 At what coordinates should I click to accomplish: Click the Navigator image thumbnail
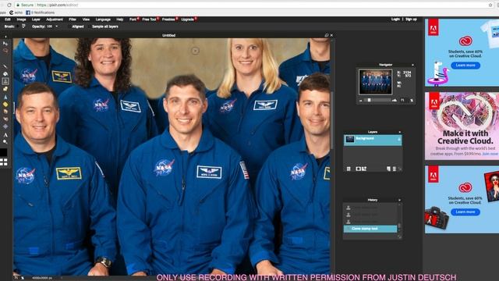coord(376,82)
